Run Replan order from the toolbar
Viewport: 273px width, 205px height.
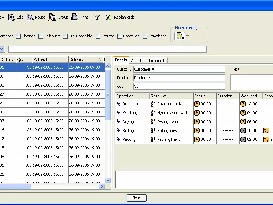[x=121, y=17]
